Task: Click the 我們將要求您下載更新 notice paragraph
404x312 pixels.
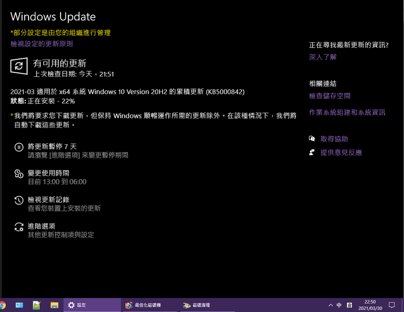Action: coord(154,120)
